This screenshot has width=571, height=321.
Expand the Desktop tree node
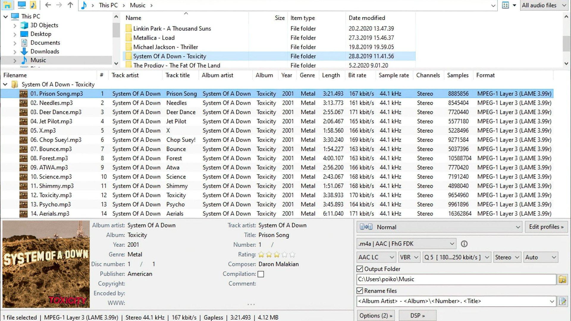(x=15, y=34)
